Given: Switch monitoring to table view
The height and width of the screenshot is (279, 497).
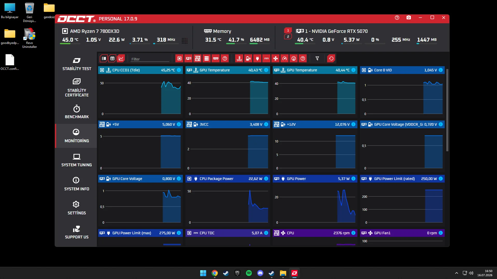Looking at the screenshot, I should click(x=112, y=58).
